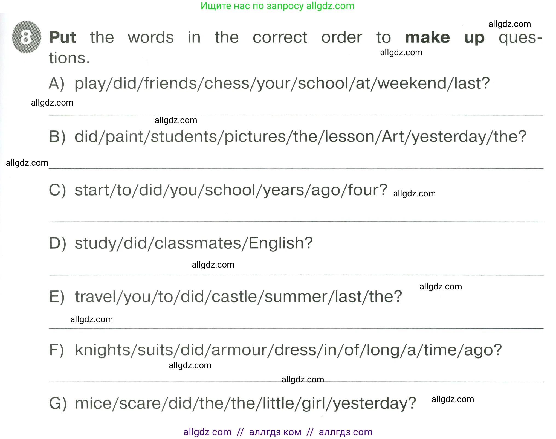Select question B starting with did/paint/students
Image resolution: width=556 pixels, height=439 pixels.
(300, 136)
